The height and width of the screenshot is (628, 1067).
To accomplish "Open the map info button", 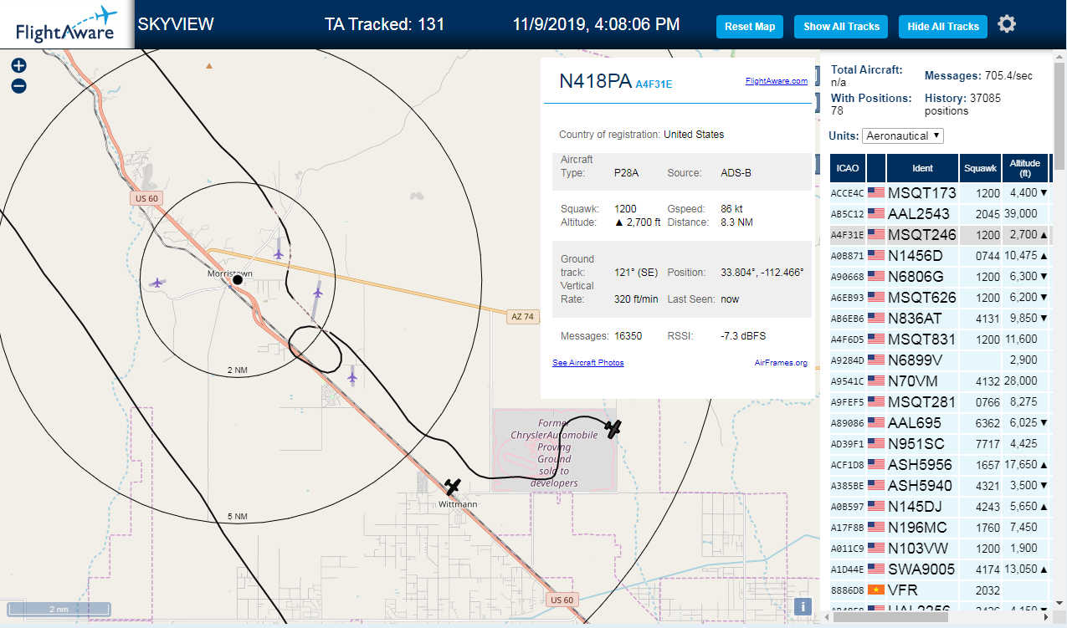I will point(803,607).
